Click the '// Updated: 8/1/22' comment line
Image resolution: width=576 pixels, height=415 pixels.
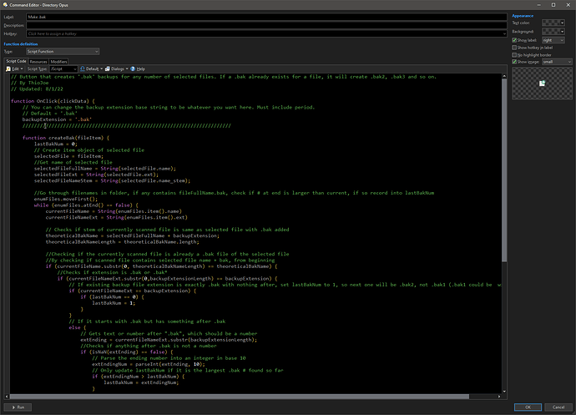pyautogui.click(x=37, y=89)
